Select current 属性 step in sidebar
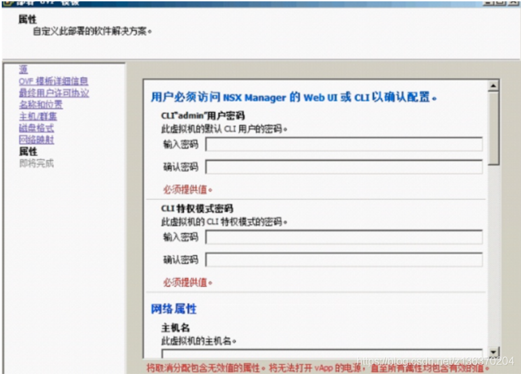 point(28,152)
